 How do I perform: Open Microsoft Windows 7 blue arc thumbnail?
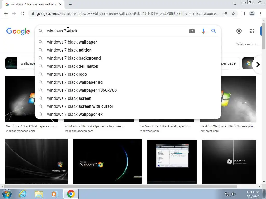pos(107,161)
